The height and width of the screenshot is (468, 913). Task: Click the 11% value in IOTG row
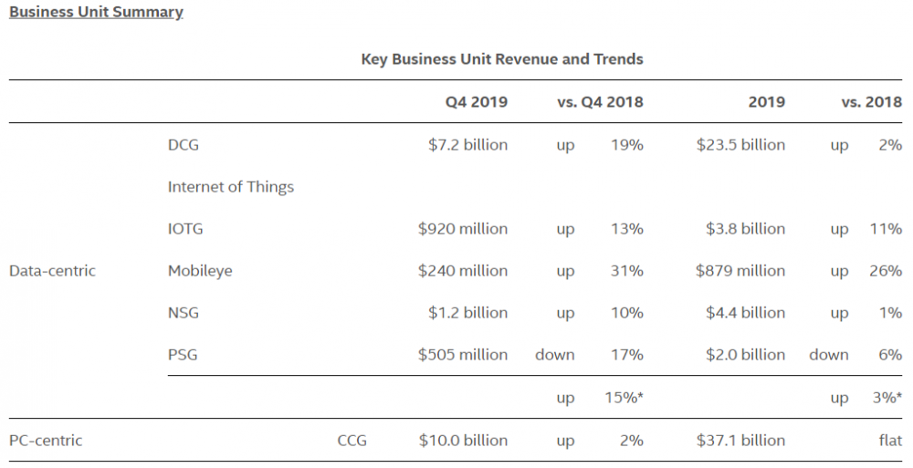click(886, 229)
